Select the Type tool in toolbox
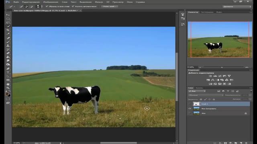257x144 pixels. pos(8,72)
